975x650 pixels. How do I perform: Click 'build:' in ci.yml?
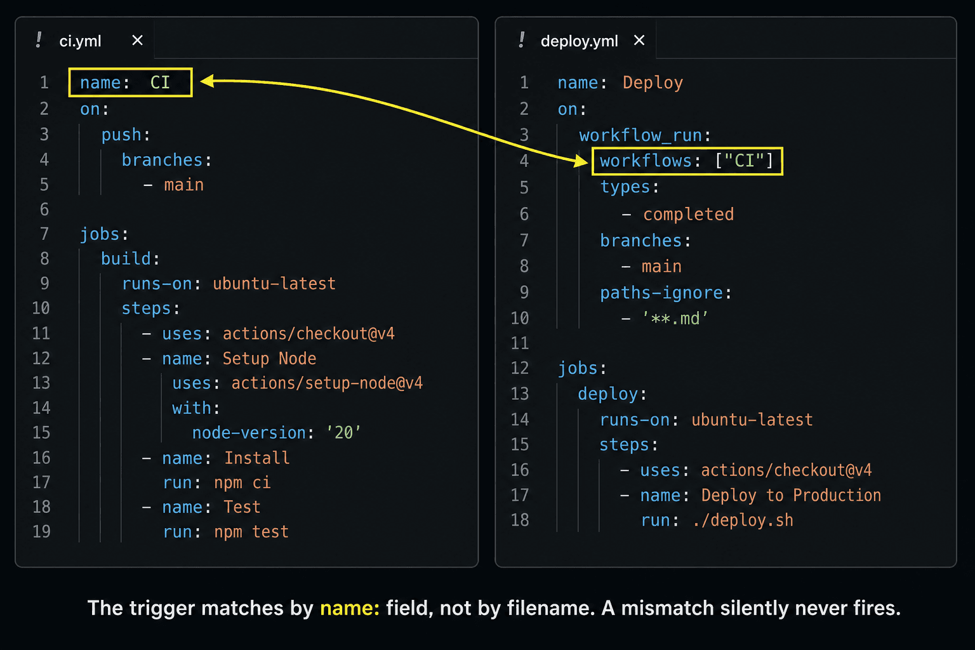click(130, 258)
